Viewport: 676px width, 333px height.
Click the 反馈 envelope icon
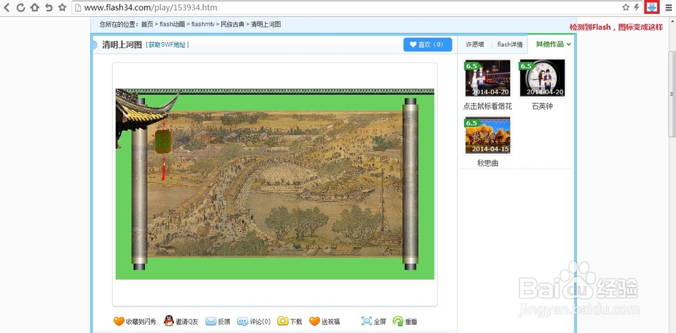coord(210,322)
